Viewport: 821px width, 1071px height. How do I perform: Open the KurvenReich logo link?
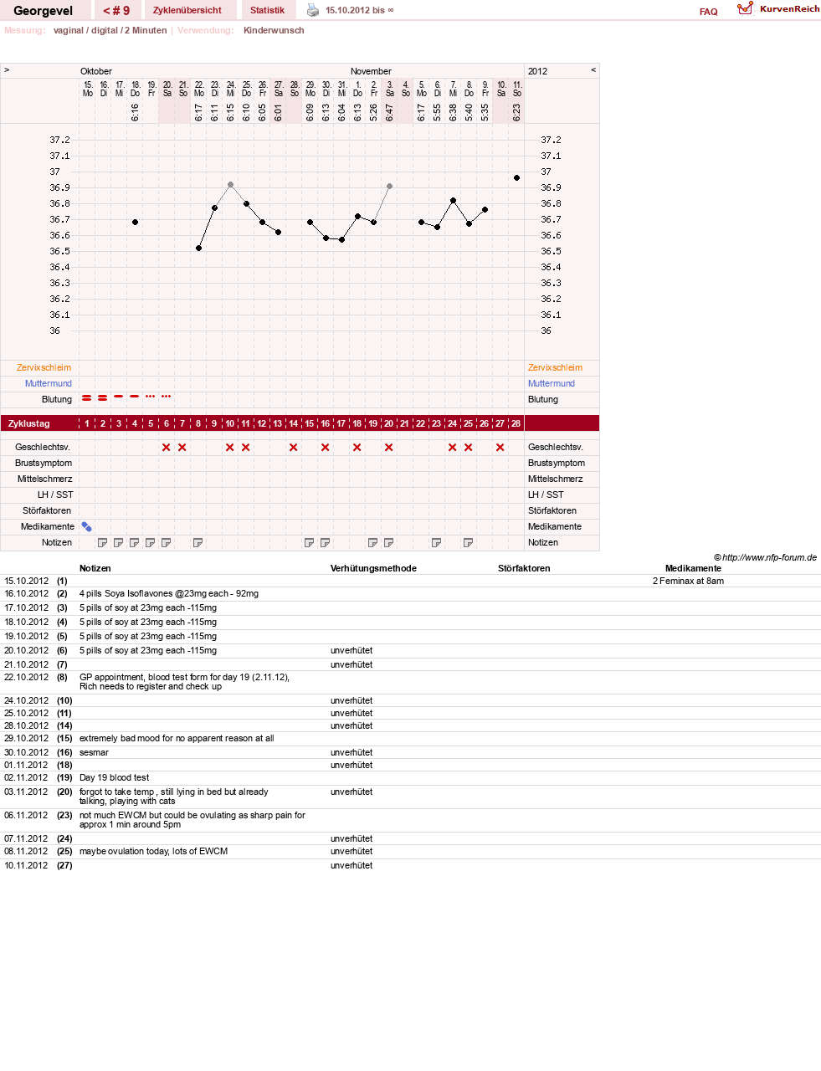[x=778, y=8]
